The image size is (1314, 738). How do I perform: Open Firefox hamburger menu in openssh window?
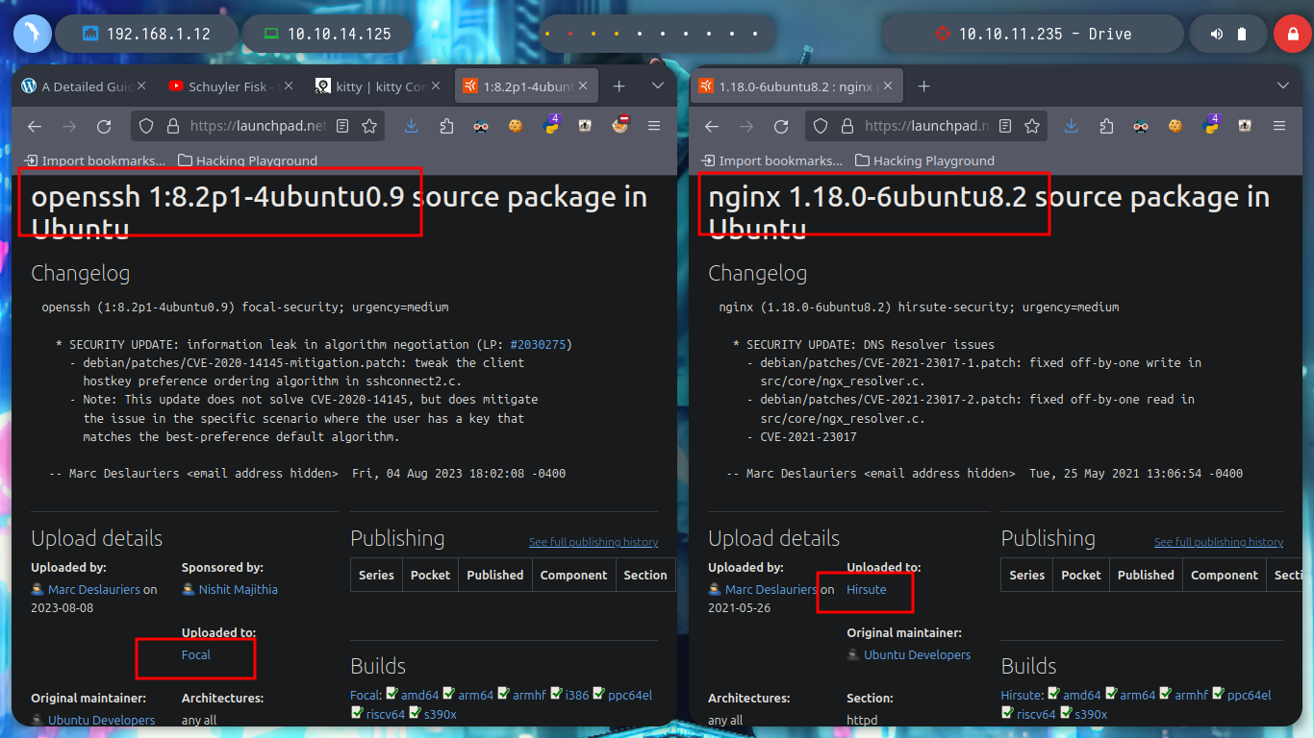[654, 126]
